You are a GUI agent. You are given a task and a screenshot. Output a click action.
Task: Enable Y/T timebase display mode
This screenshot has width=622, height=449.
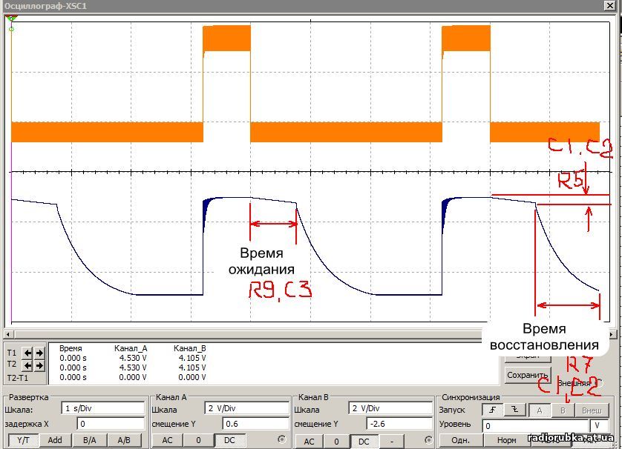(x=24, y=440)
